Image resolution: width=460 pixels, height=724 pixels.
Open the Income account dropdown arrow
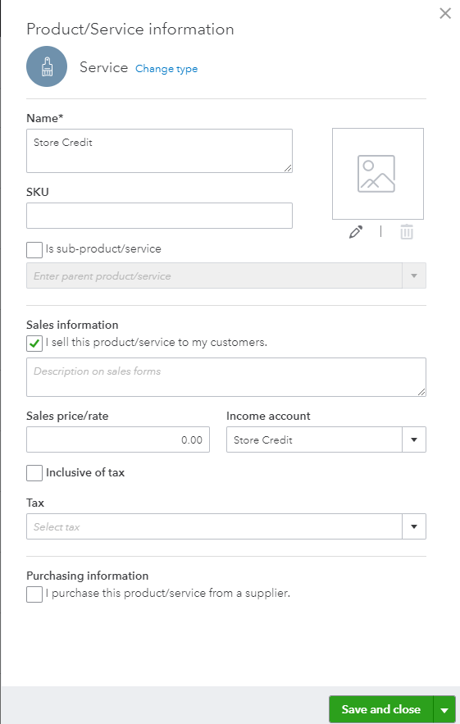coord(414,439)
